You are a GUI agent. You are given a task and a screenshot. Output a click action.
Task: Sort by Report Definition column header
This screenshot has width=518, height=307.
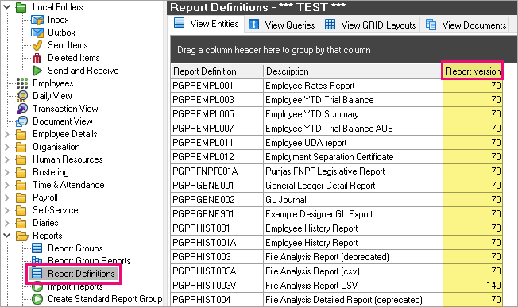point(217,71)
